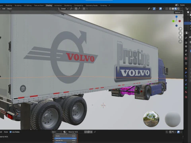
Task: Open the Slot 1 material slot dropdown
Action: click(x=57, y=132)
